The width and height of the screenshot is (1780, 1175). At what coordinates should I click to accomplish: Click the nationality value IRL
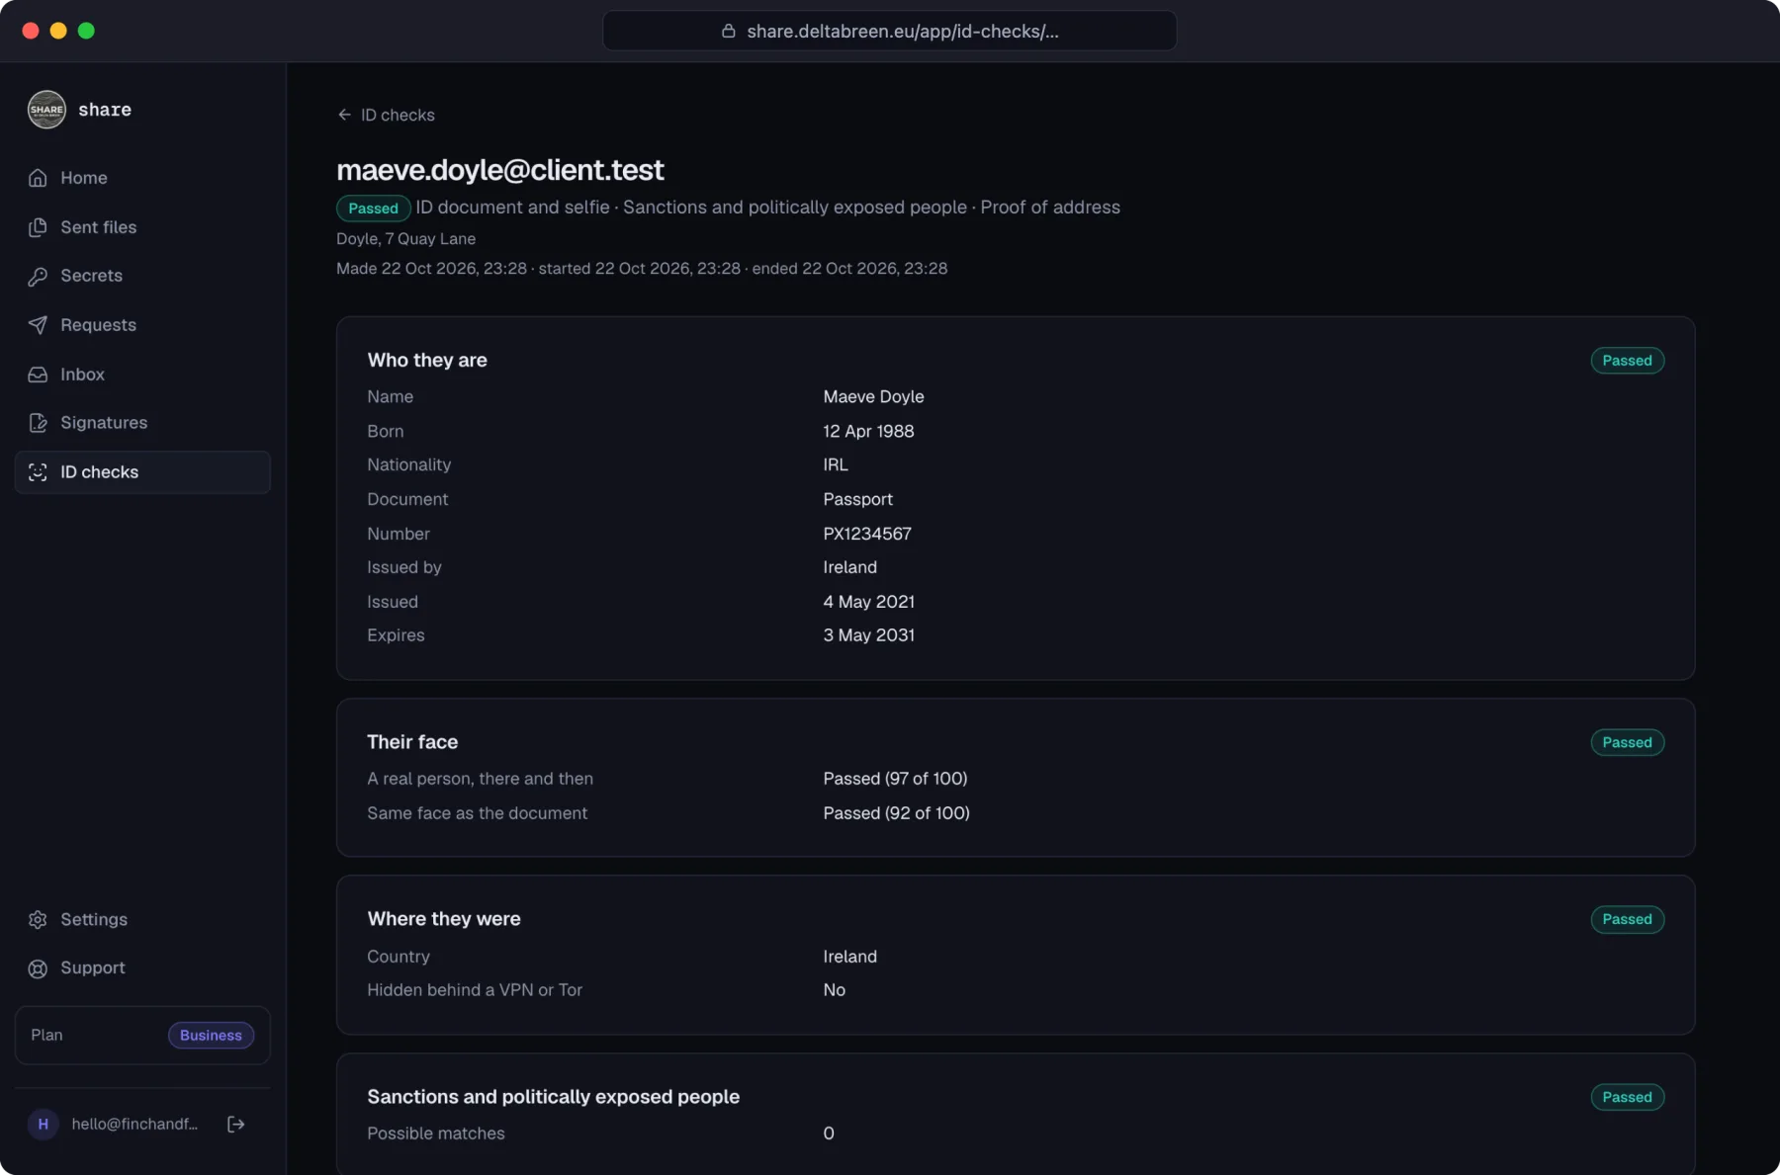pyautogui.click(x=836, y=464)
